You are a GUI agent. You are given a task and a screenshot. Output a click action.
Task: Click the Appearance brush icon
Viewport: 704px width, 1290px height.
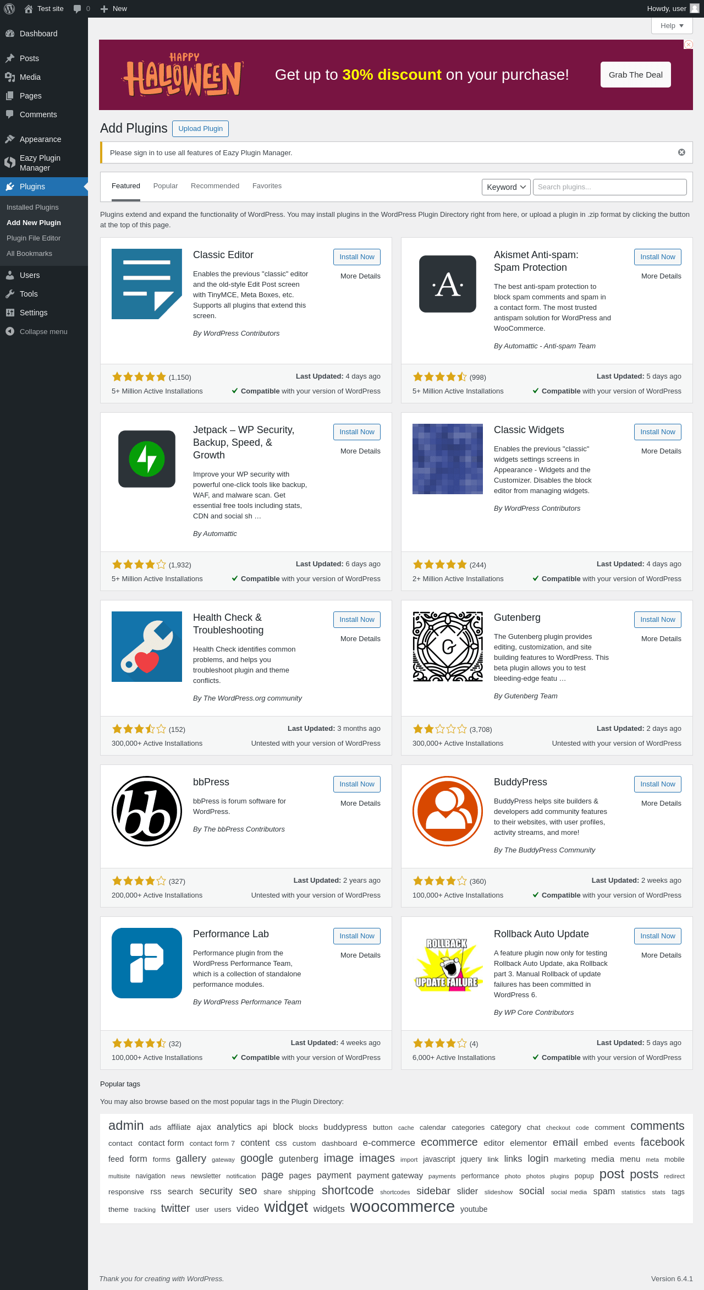click(x=10, y=139)
